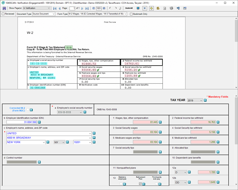Click the lock icon in the toolbar

[158, 8]
